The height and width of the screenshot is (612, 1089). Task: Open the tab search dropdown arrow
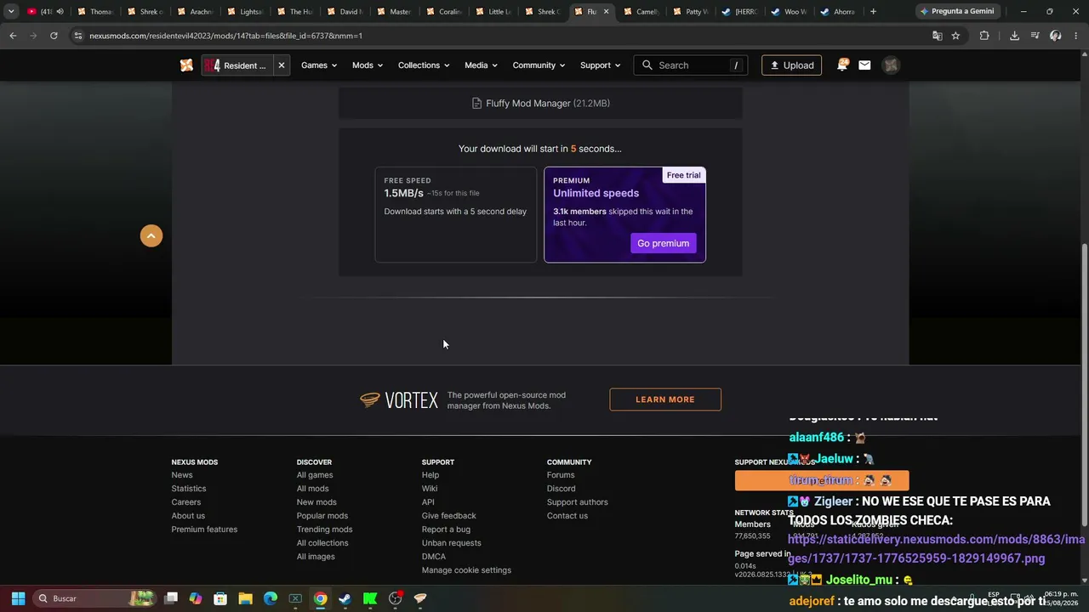(11, 12)
